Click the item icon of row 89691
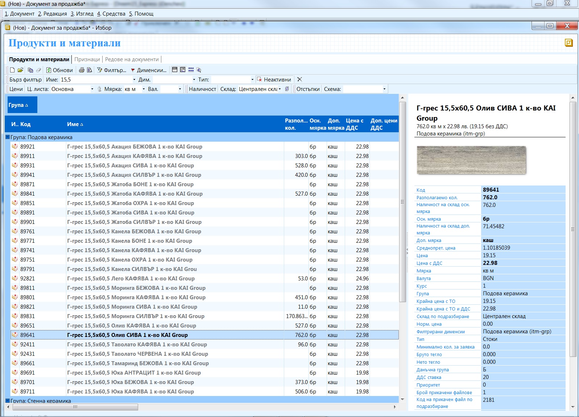579x417 pixels. tap(15, 372)
